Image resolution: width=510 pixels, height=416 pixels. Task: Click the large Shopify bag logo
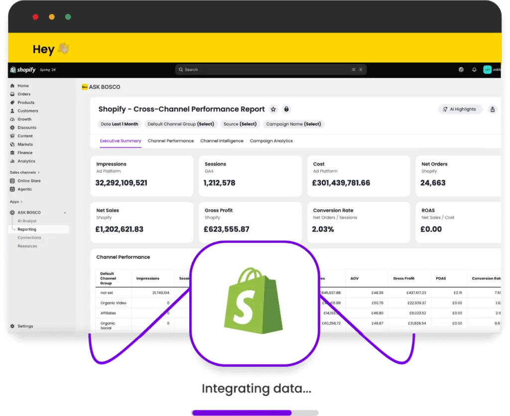[254, 301]
